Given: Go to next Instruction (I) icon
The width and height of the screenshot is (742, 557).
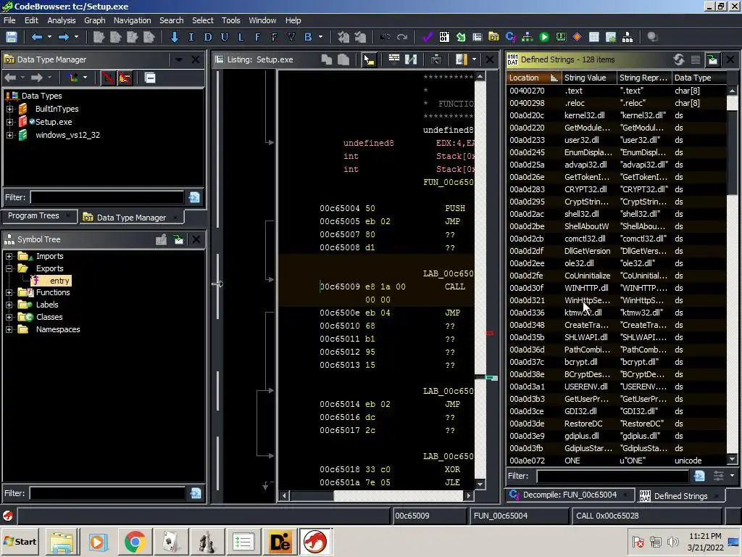Looking at the screenshot, I should click(191, 37).
